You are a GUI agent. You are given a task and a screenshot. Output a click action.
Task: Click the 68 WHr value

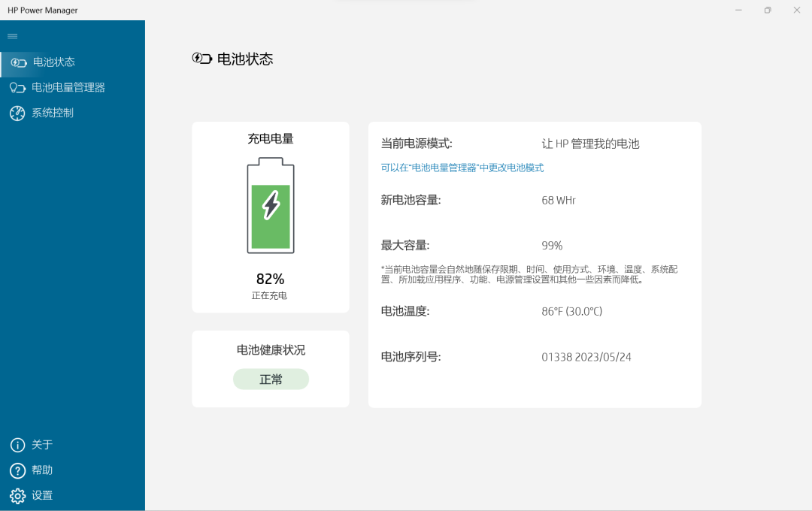pyautogui.click(x=558, y=201)
